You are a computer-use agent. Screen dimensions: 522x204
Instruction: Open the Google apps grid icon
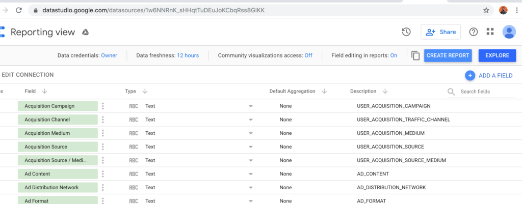coord(490,32)
